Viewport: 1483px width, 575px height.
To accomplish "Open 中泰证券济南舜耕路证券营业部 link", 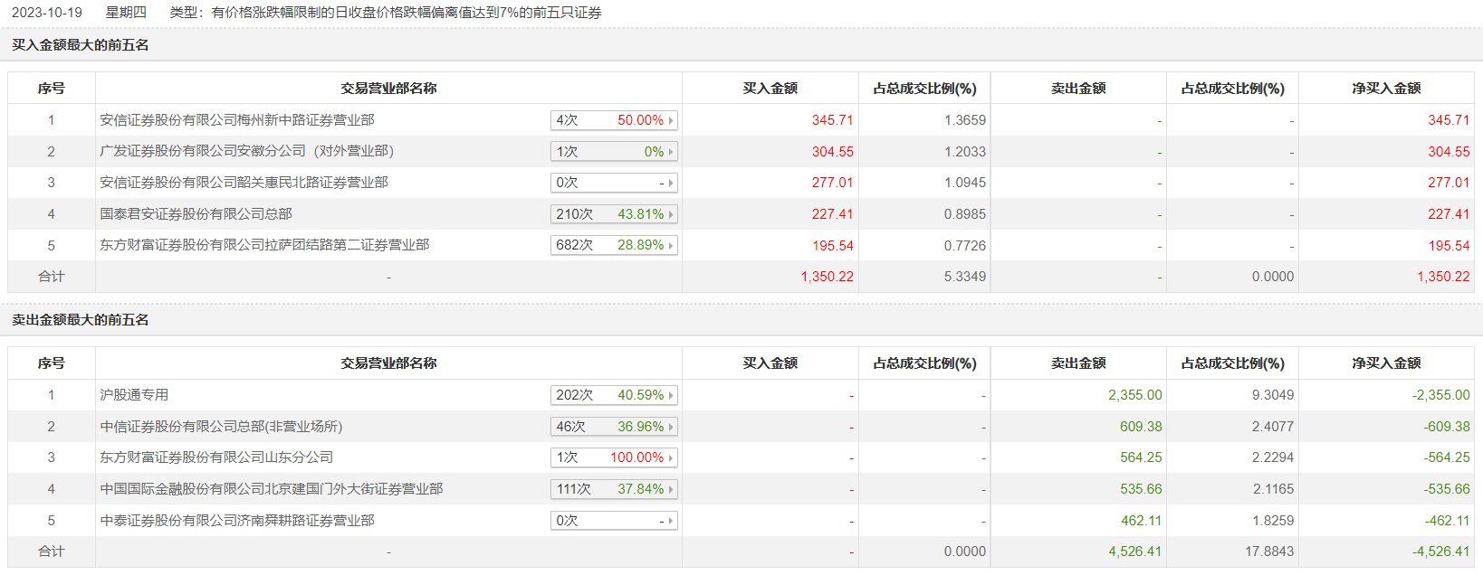I will tap(237, 521).
